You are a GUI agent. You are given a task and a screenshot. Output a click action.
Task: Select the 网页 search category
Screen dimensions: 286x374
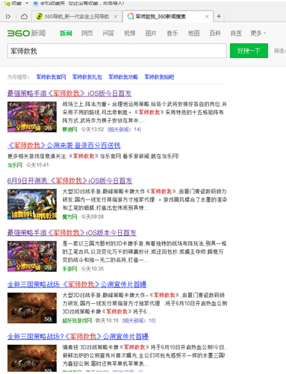pyautogui.click(x=87, y=33)
